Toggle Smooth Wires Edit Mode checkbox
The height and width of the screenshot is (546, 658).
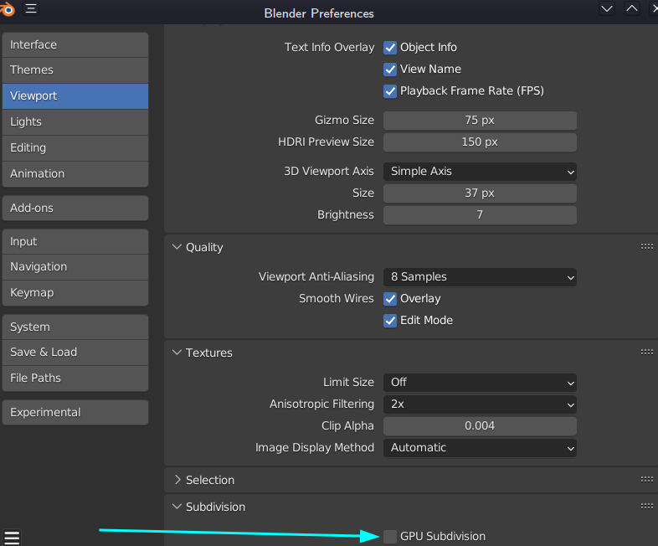coord(390,321)
